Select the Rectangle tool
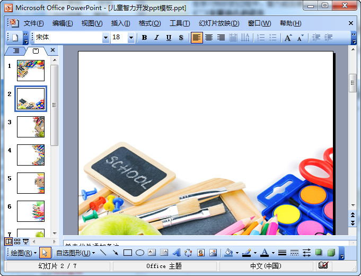The image size is (361, 276). (128, 253)
